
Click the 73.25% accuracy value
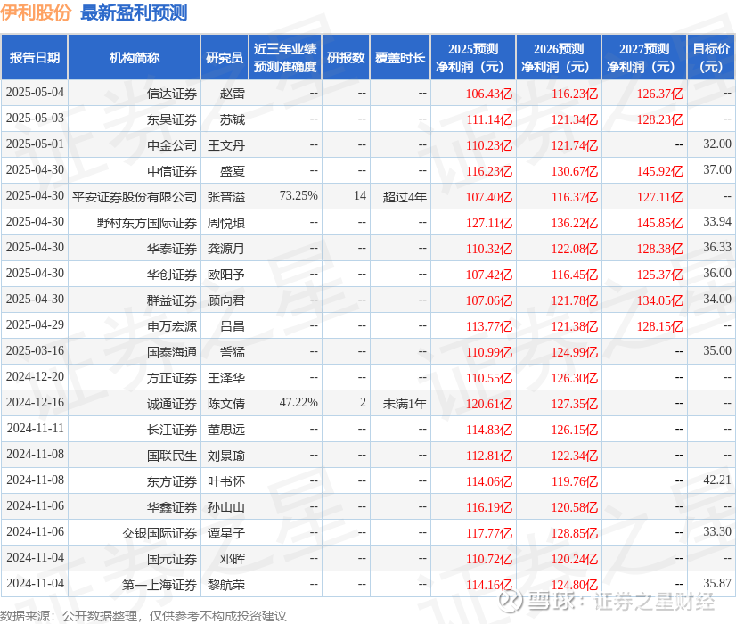(298, 196)
